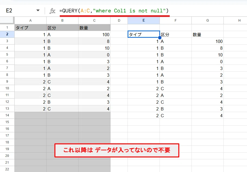Select column A header
This screenshot has width=247, height=172.
(30, 21)
